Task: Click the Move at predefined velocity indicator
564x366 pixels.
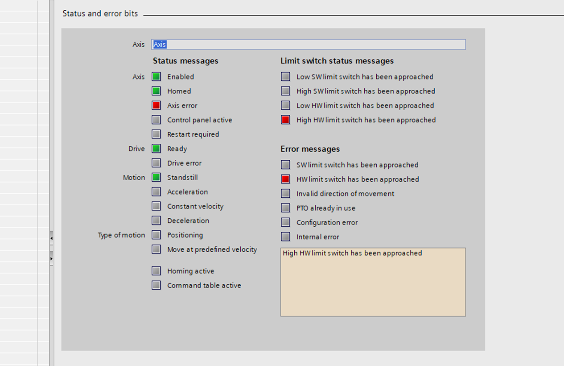Action: [156, 249]
